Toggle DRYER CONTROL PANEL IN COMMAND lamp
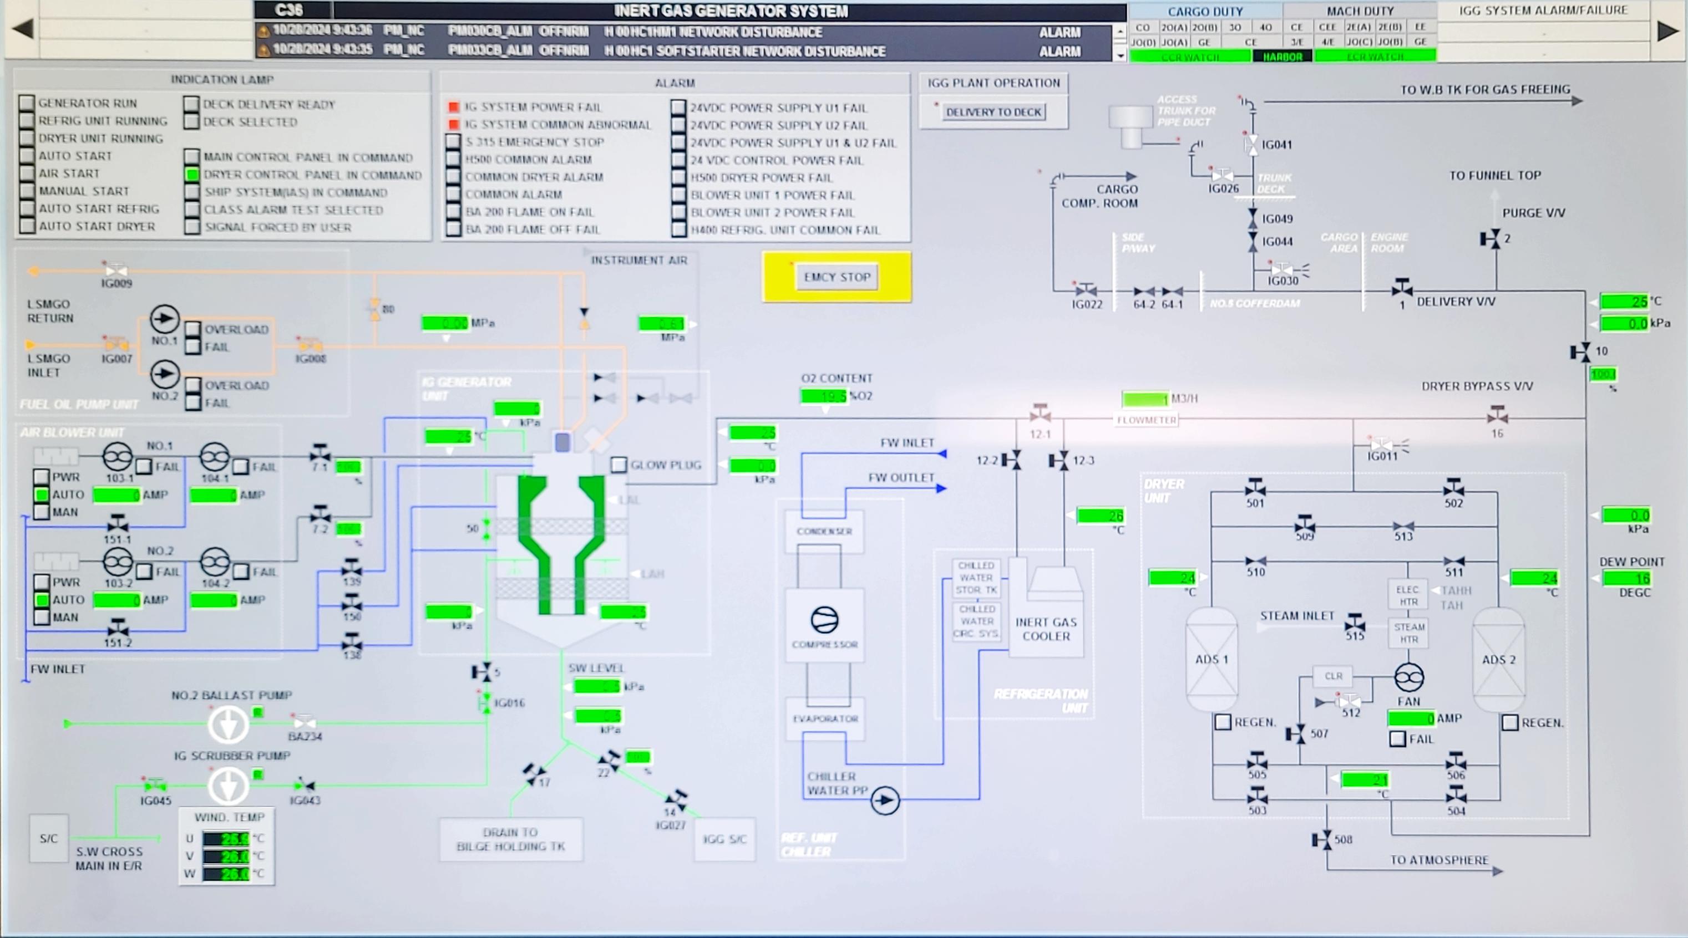Screen dimensions: 1688x938 pyautogui.click(x=192, y=174)
